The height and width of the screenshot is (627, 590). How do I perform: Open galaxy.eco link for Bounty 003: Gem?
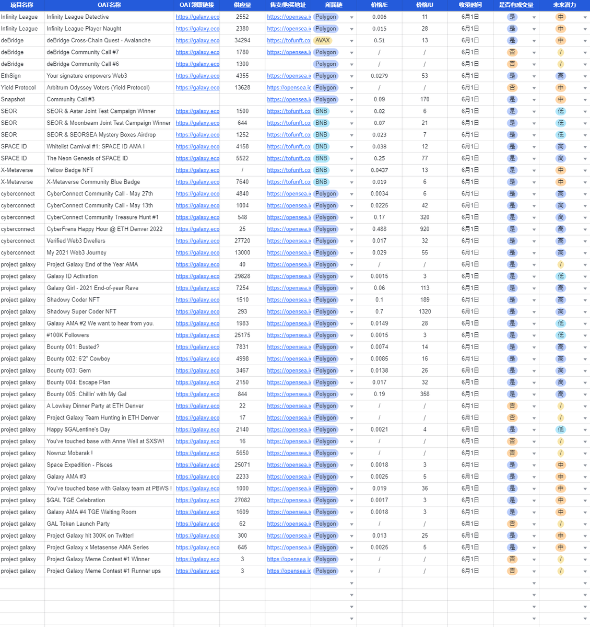click(x=197, y=370)
